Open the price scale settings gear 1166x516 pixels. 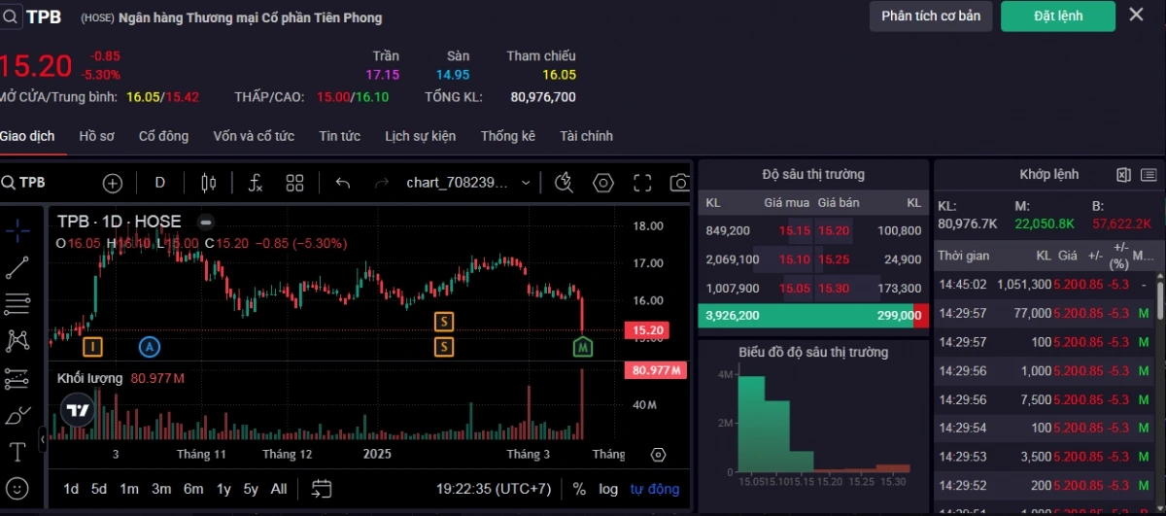(x=658, y=455)
